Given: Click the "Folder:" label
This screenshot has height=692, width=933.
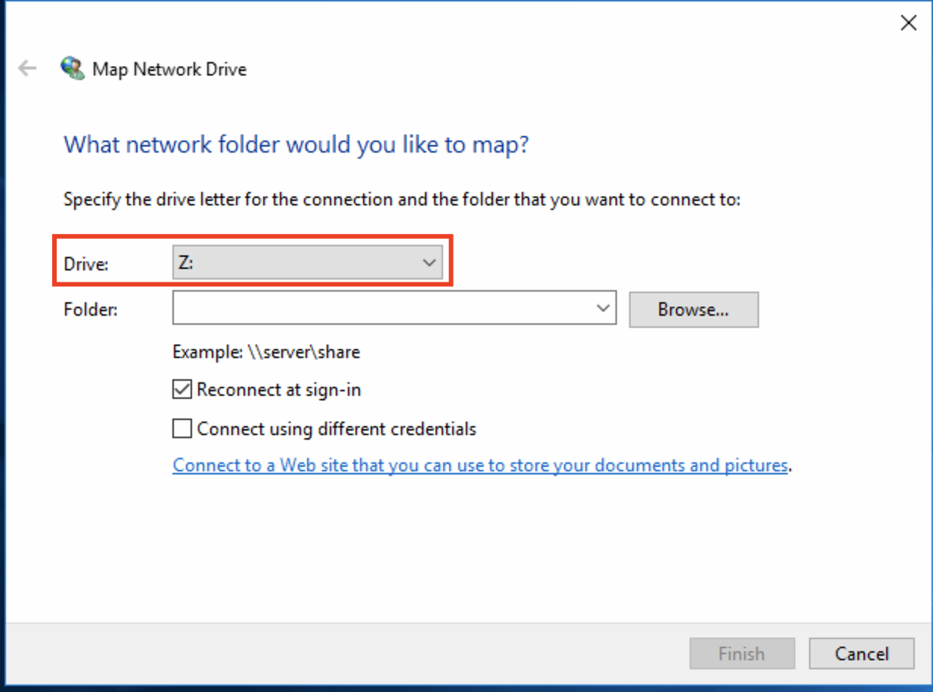Looking at the screenshot, I should click(x=91, y=310).
